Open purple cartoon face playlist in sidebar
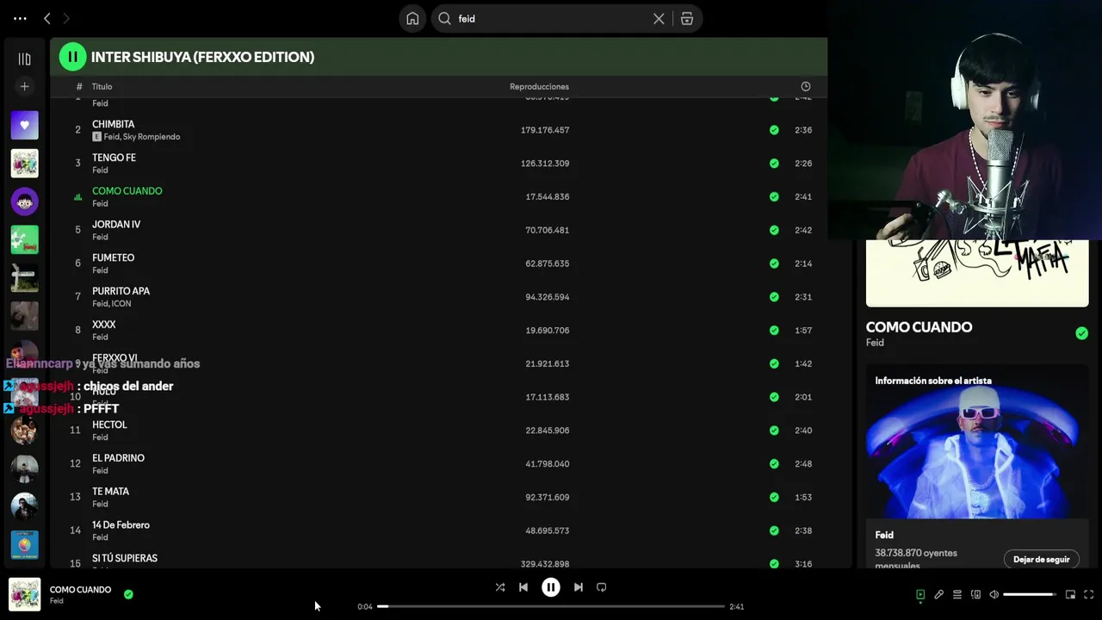This screenshot has width=1102, height=620. click(24, 201)
